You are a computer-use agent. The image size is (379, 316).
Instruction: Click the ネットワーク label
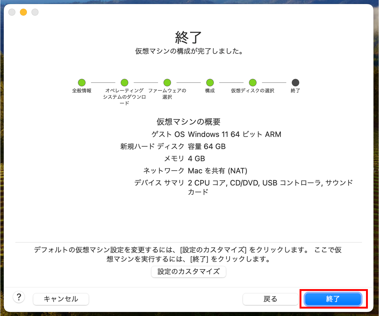pos(164,171)
